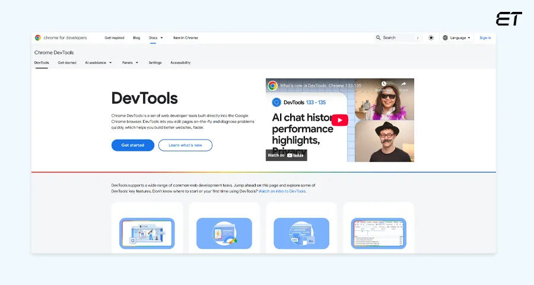Play the YouTube video

[339, 120]
